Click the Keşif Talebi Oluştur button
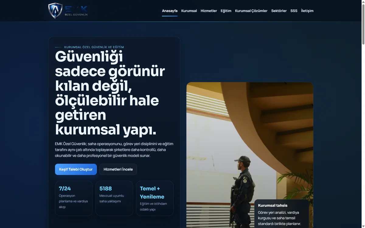The height and width of the screenshot is (228, 365). click(x=76, y=169)
